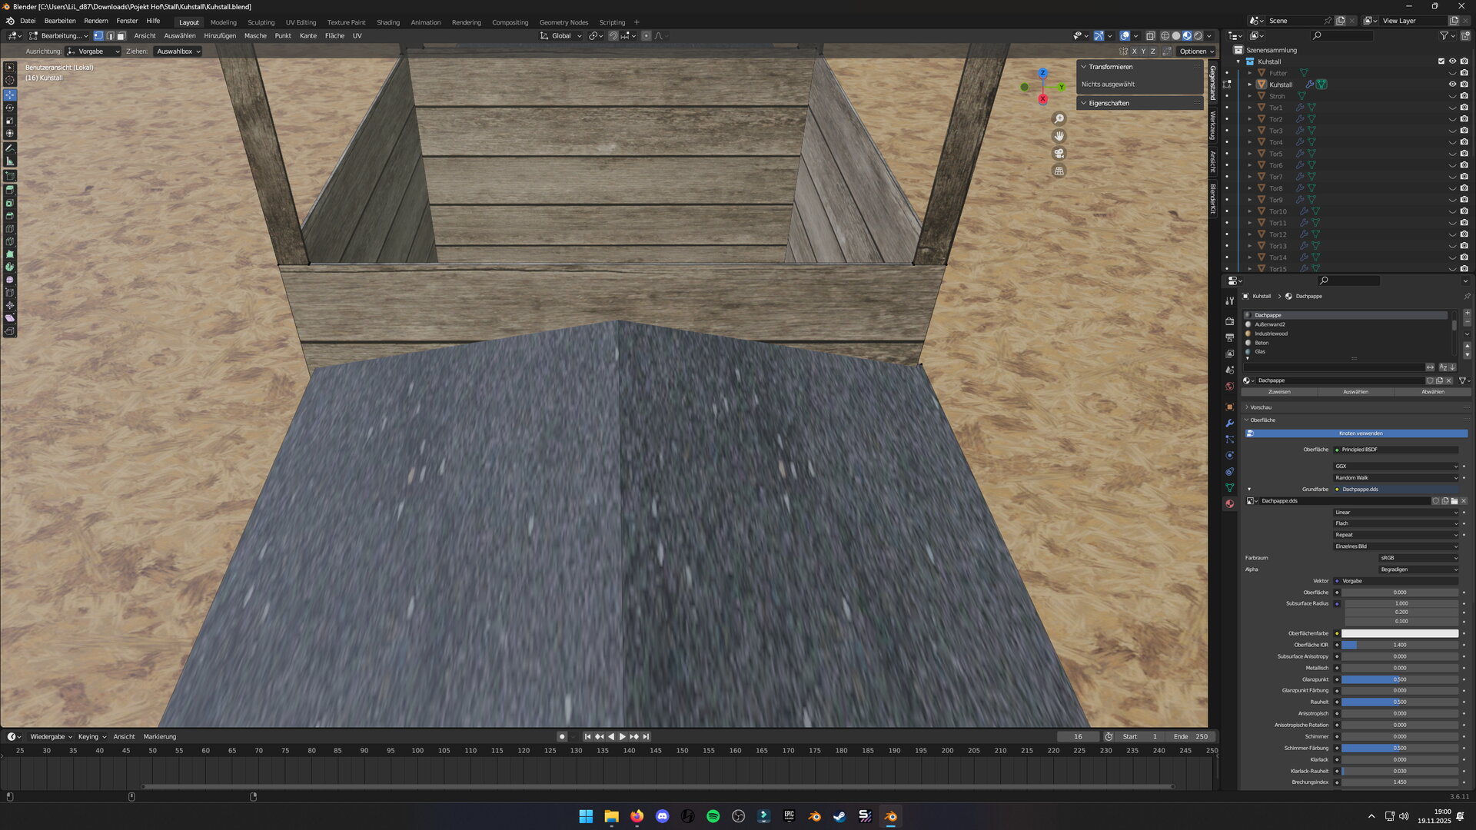Expand the Vorschau panel
Viewport: 1476px width, 830px height.
point(1260,407)
